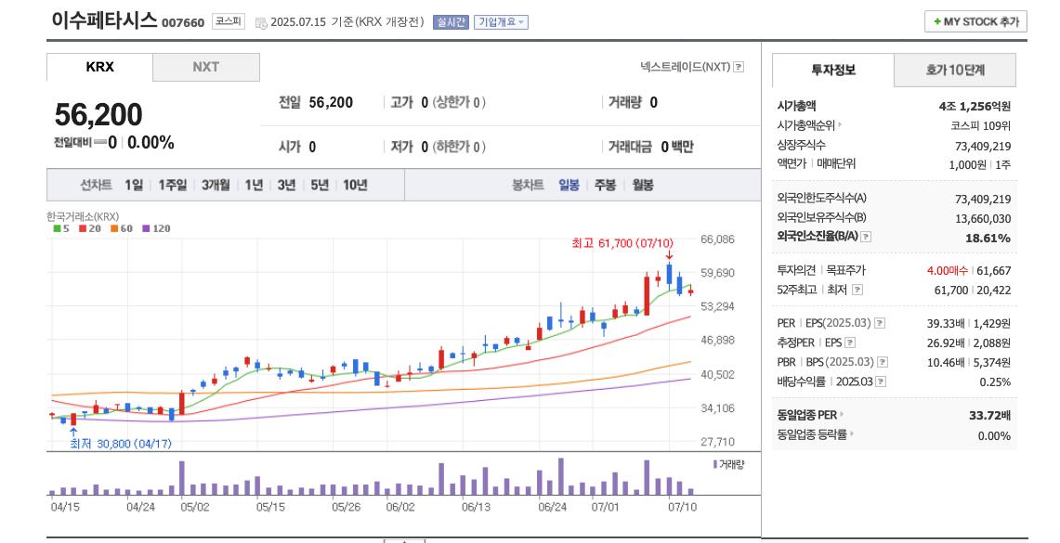Show the 5년 line chart
This screenshot has height=543, width=1060.
point(320,185)
